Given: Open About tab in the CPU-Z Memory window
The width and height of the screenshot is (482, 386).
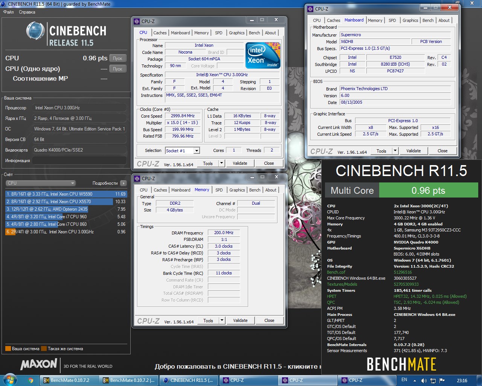Looking at the screenshot, I should 271,190.
